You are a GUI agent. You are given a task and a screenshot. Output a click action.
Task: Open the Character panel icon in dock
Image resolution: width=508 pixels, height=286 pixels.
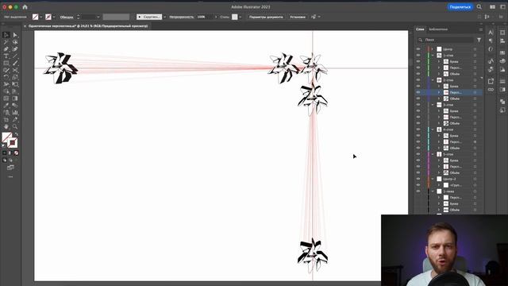[491, 33]
